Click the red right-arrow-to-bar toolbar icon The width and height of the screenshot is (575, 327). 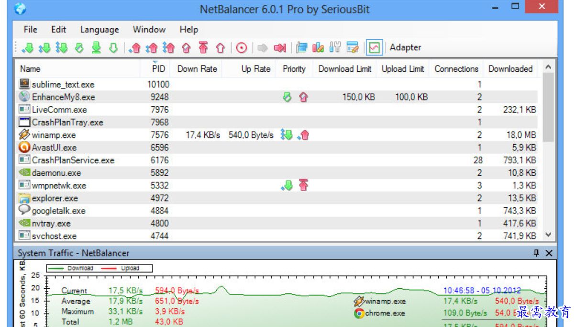280,47
